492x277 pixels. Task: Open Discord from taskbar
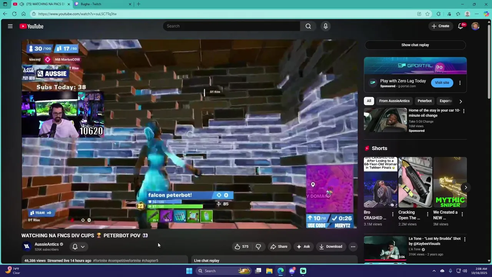click(x=292, y=271)
